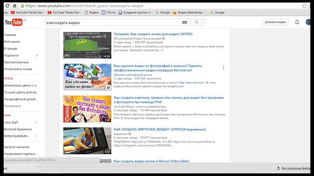Open the photo slideshow video thumbnail
The width and height of the screenshot is (314, 176).
coord(87,77)
